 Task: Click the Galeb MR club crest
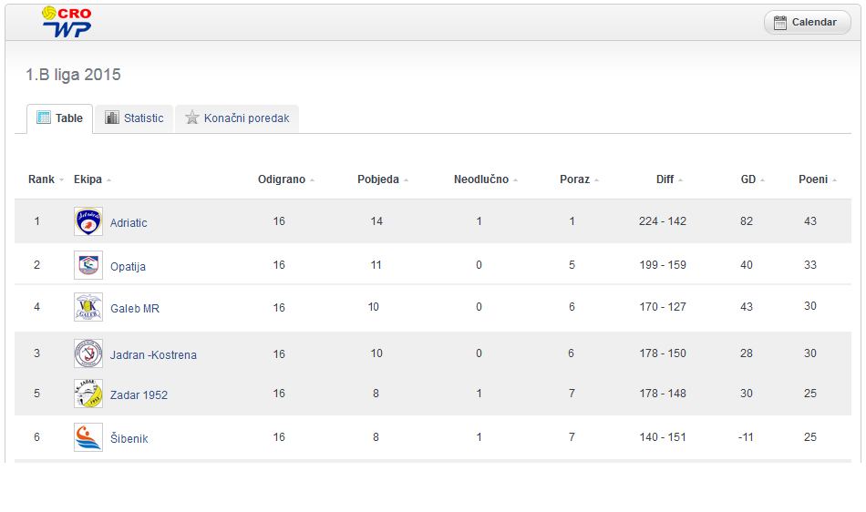(88, 307)
